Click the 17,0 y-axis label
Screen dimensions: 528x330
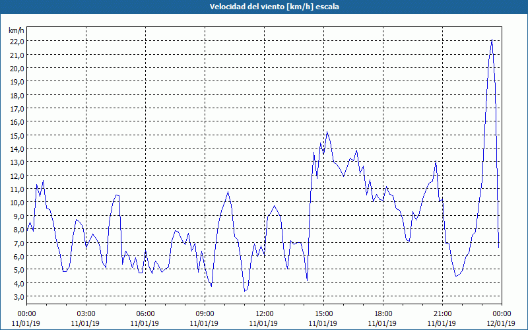pos(17,109)
